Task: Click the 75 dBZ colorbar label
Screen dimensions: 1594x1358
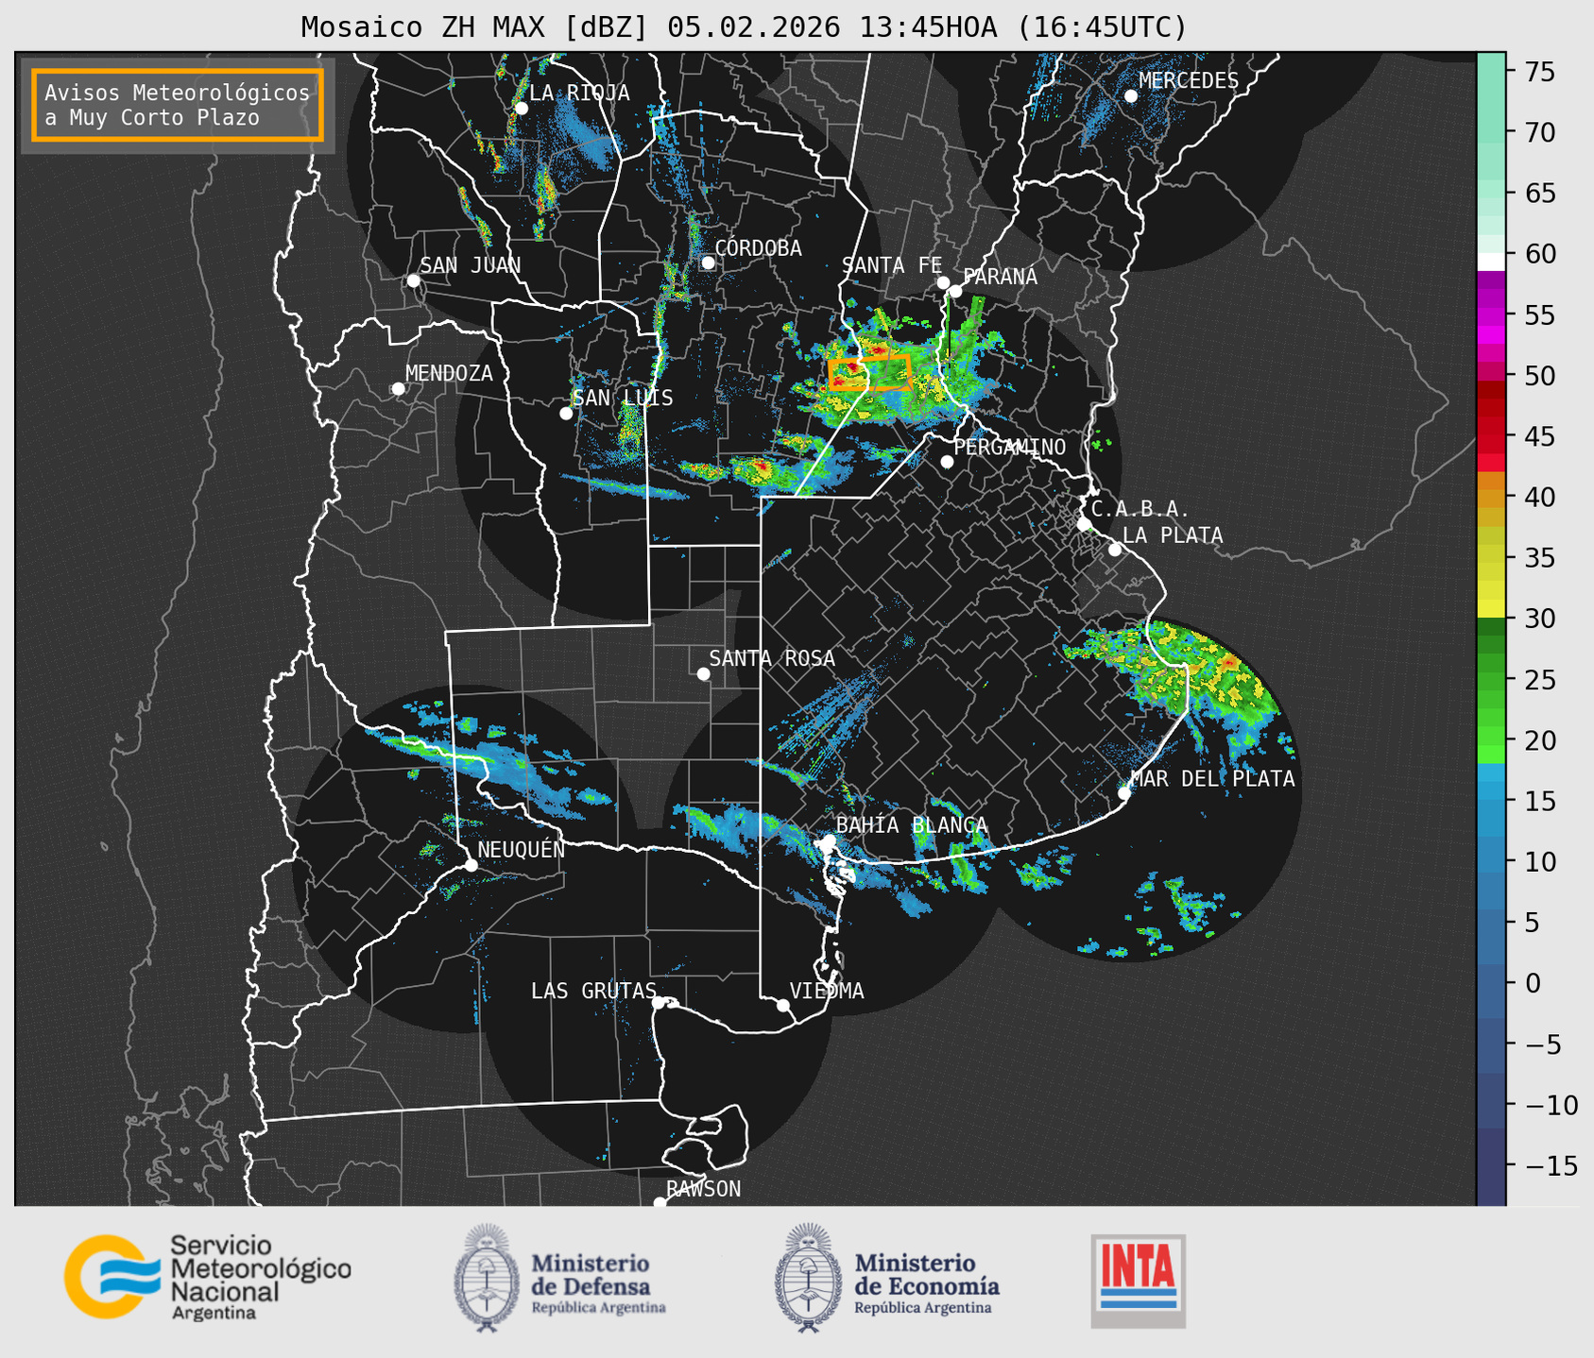Action: pos(1539,72)
